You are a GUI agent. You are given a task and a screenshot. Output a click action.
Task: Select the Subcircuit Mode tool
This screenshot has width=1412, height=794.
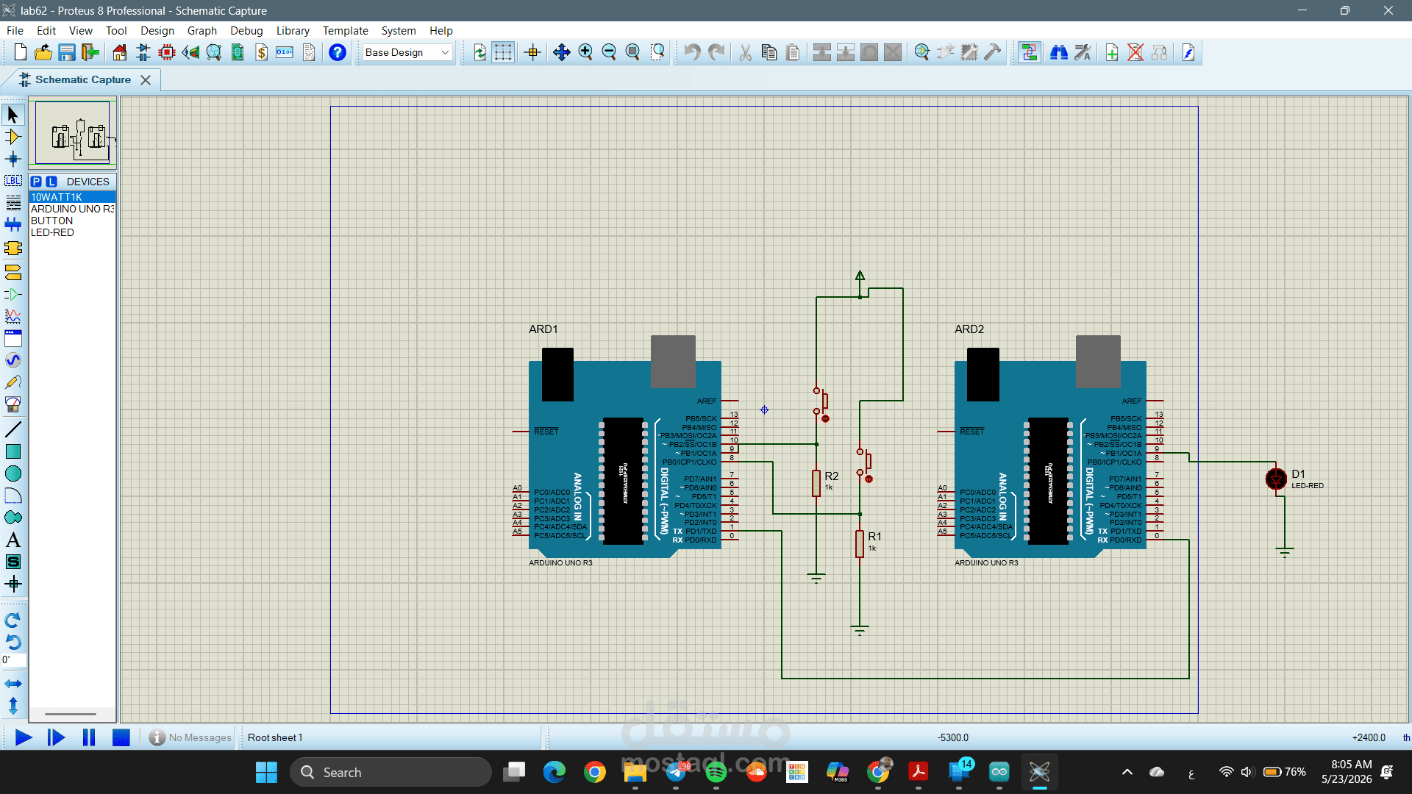point(13,248)
